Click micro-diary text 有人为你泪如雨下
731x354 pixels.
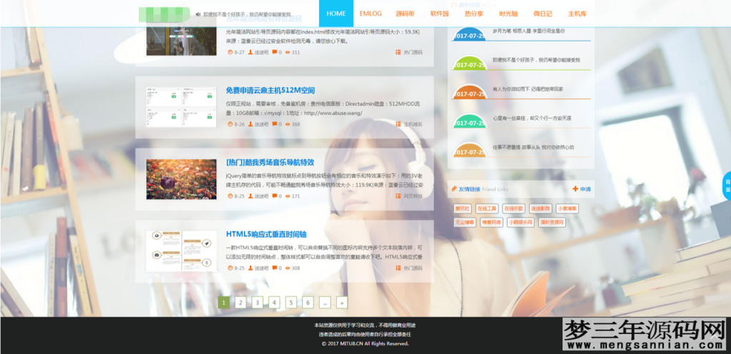[x=528, y=89]
